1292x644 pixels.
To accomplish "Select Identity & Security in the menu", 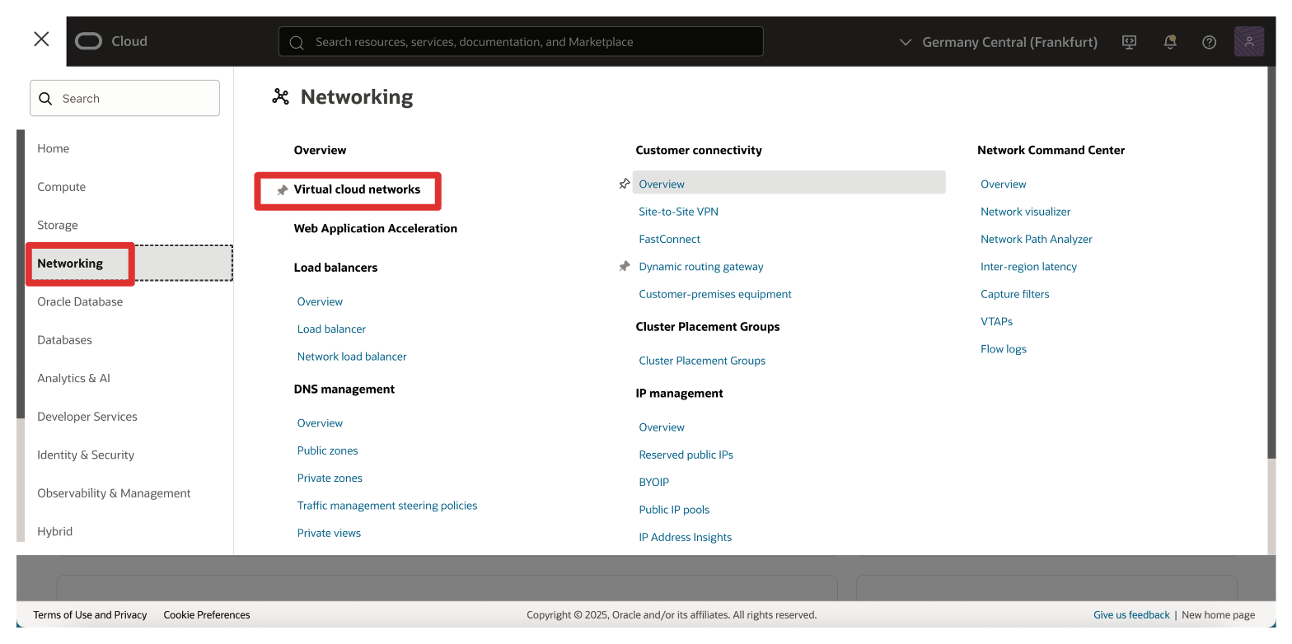I will (86, 455).
